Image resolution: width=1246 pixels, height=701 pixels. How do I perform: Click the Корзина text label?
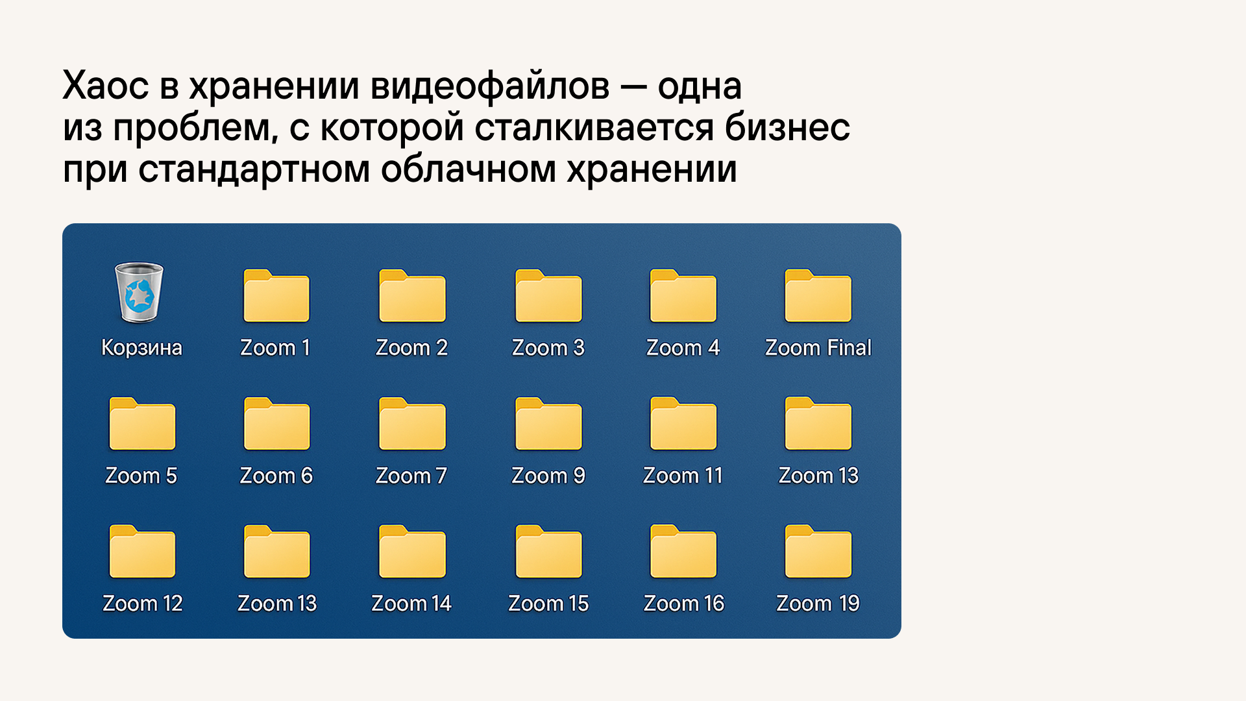coord(141,348)
